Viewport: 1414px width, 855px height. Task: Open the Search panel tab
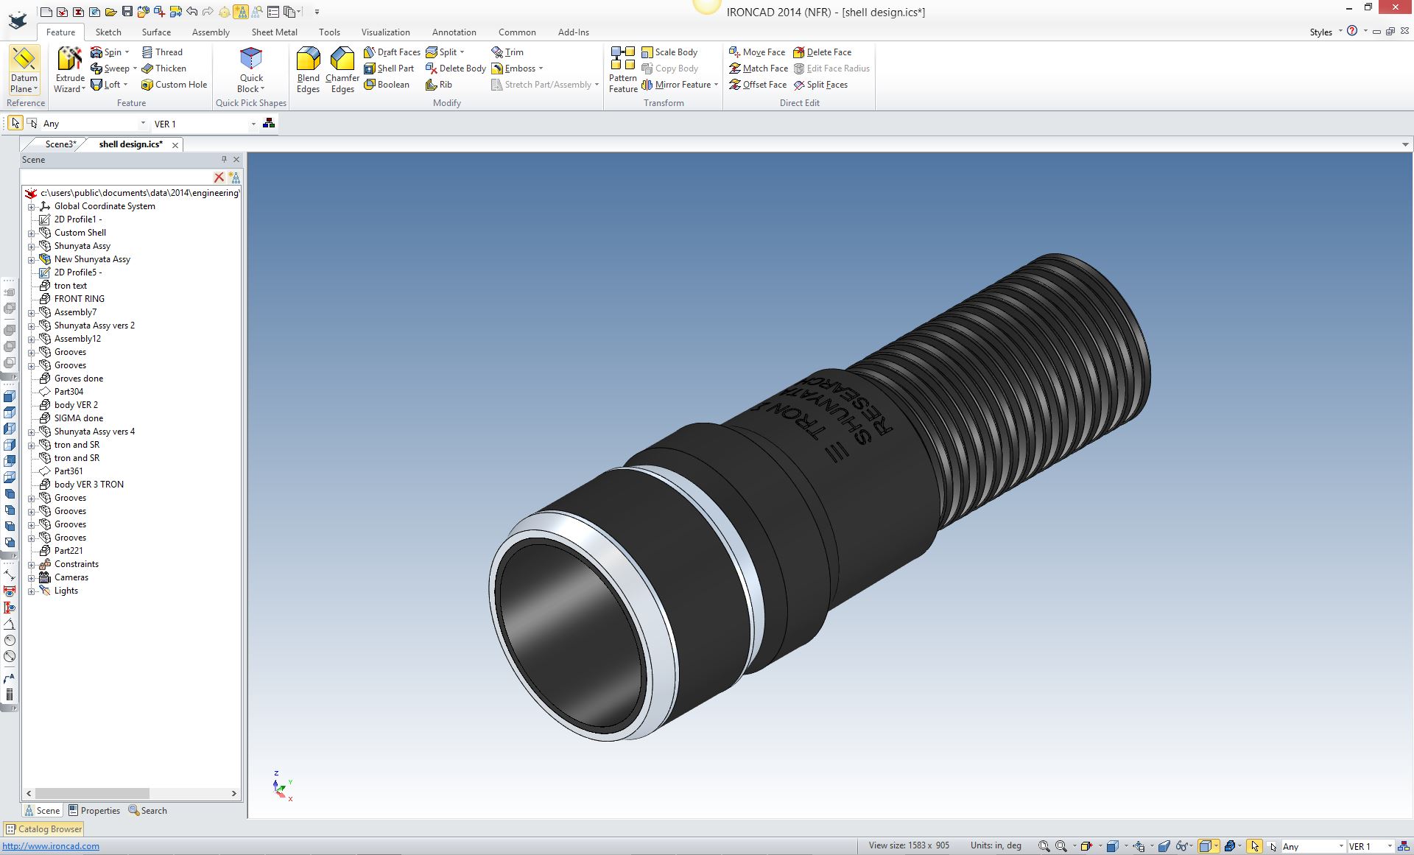pos(148,810)
